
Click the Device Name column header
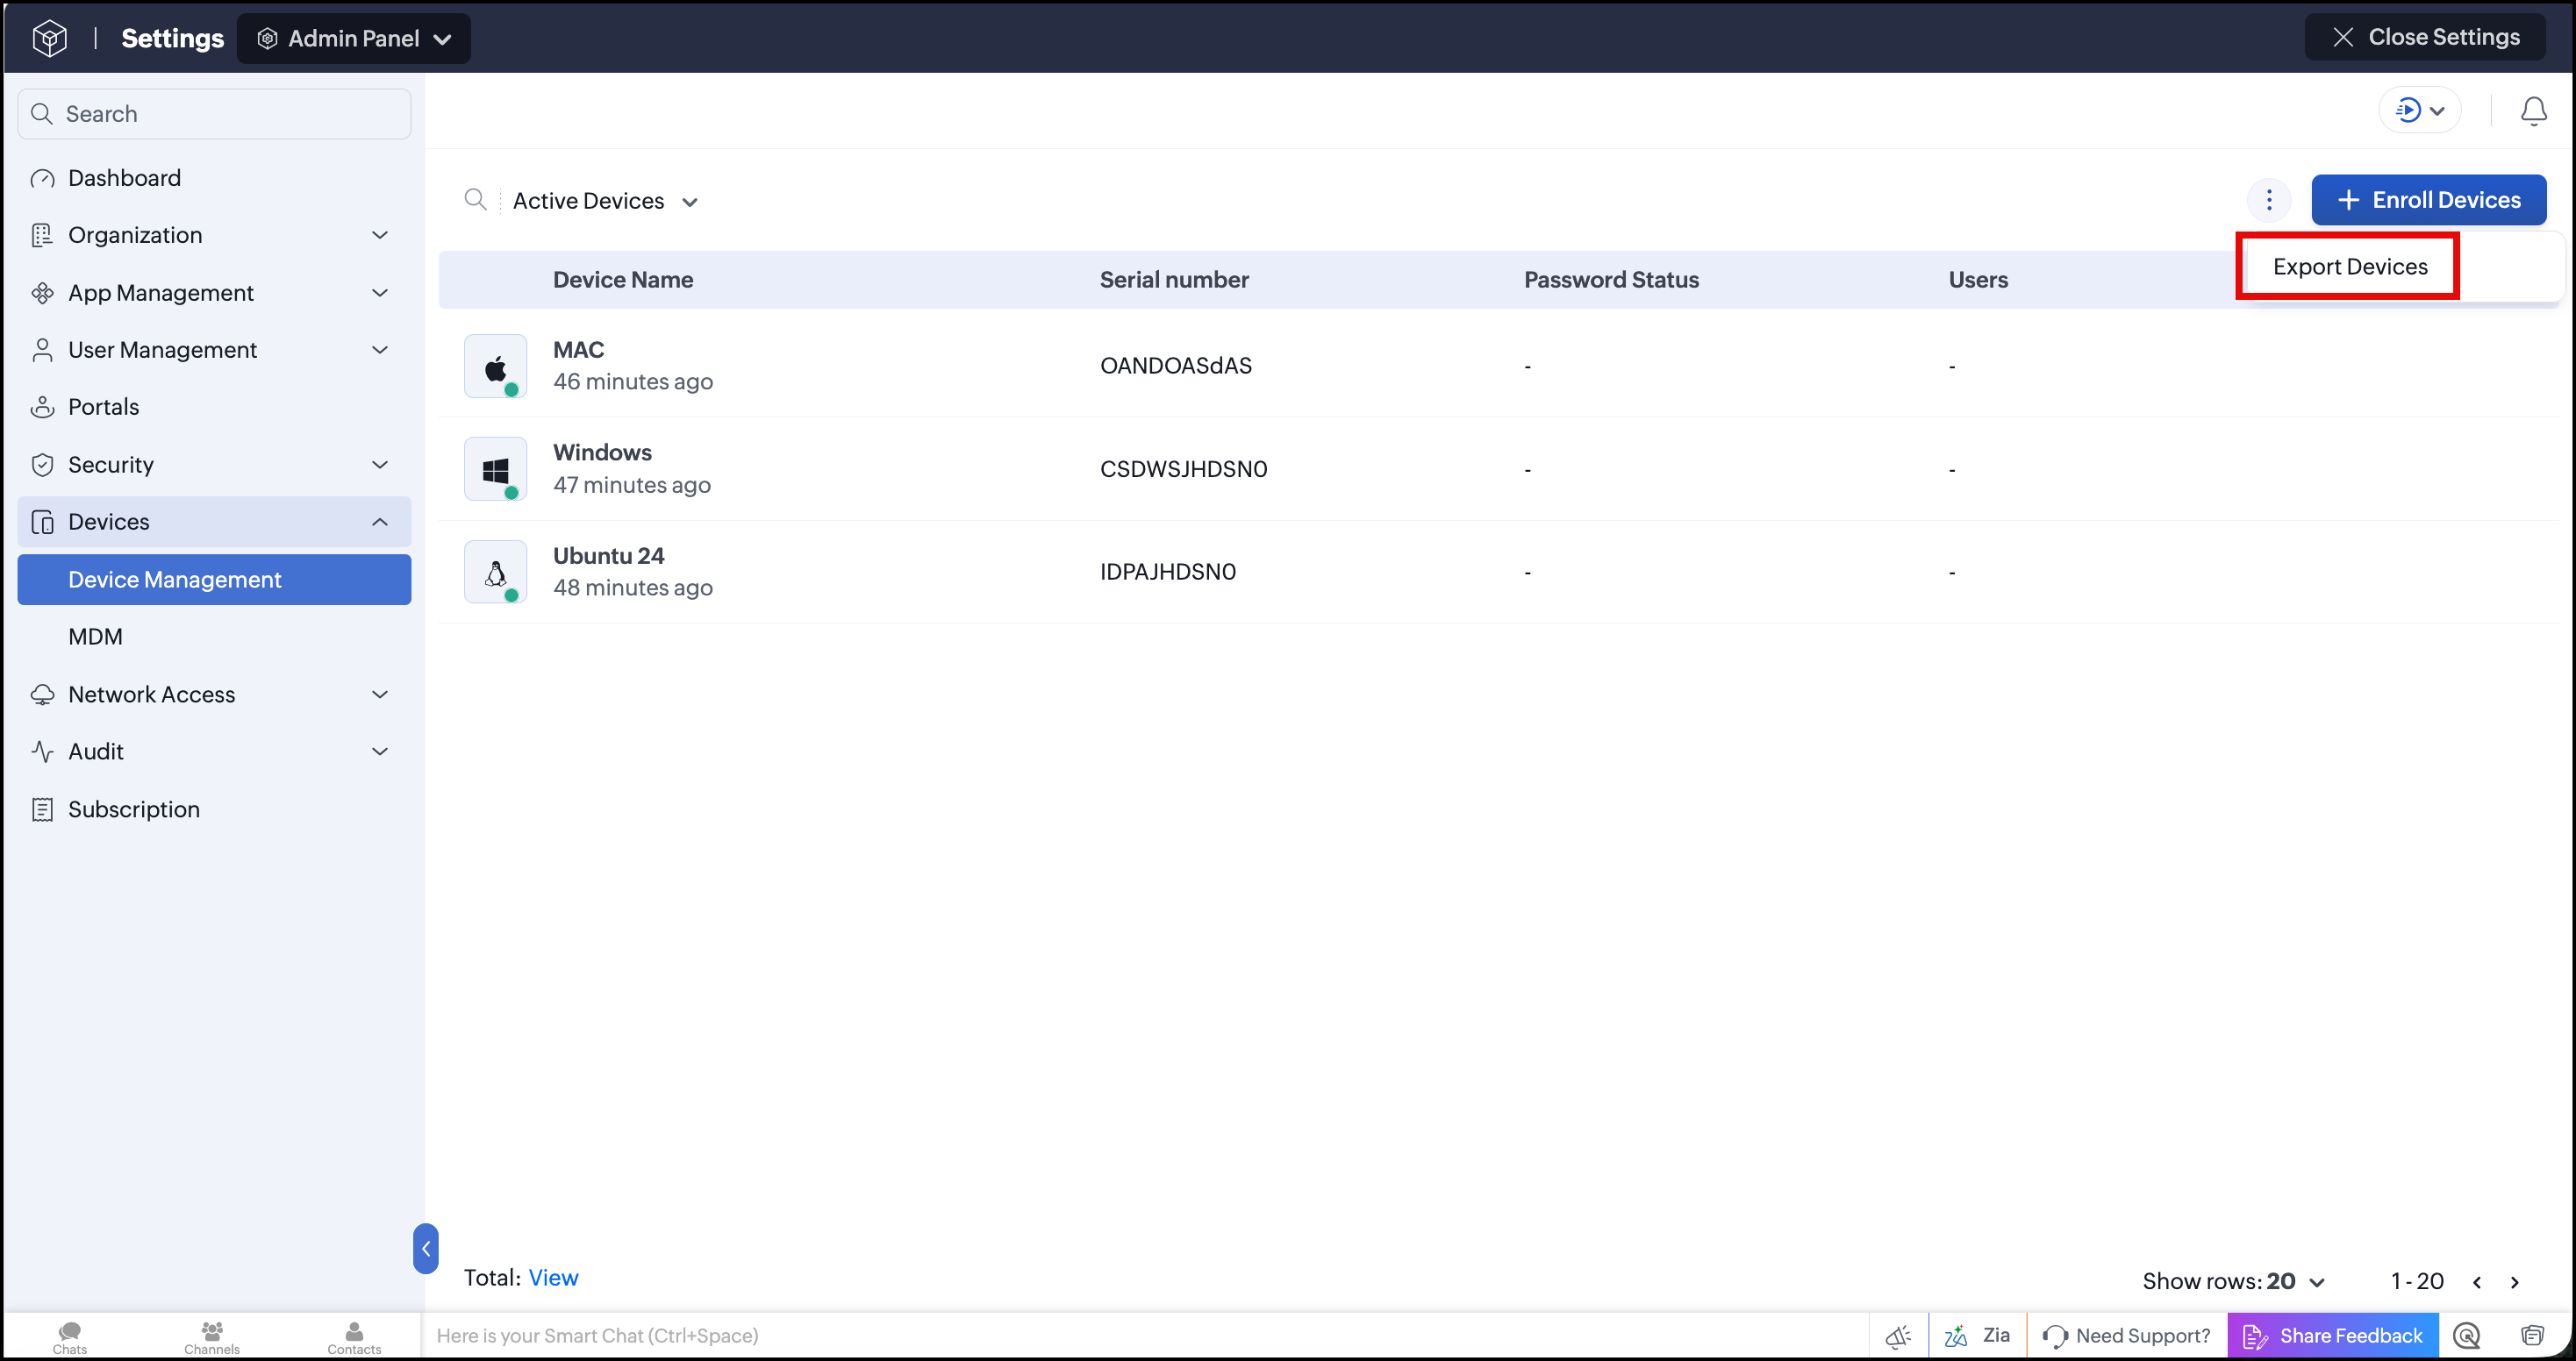[x=623, y=280]
